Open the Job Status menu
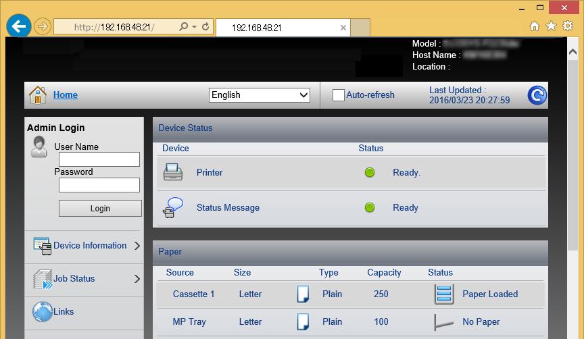 [x=74, y=278]
